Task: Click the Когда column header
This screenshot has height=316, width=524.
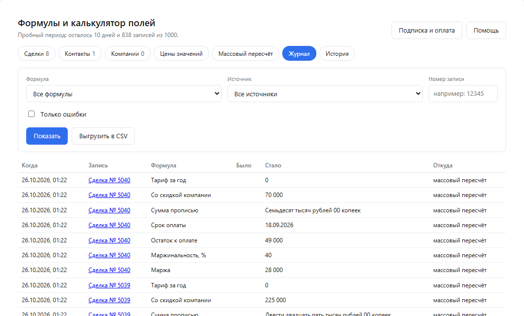Action: click(30, 165)
